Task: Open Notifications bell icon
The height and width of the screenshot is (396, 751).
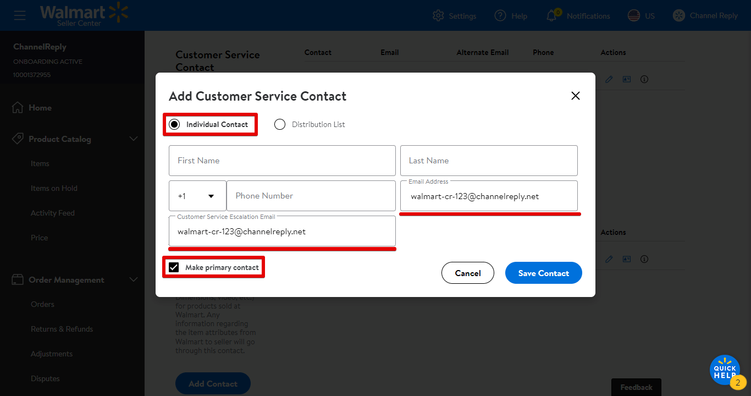Action: 552,15
